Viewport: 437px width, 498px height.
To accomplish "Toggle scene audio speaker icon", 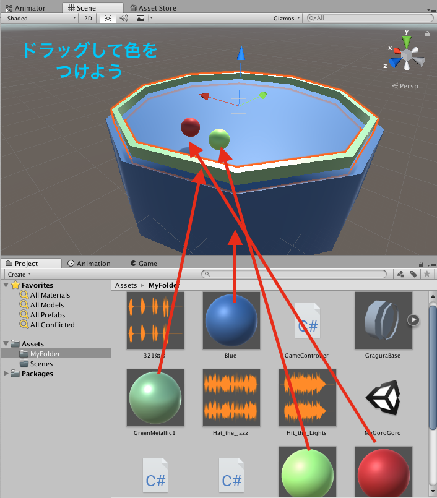I will coord(124,18).
